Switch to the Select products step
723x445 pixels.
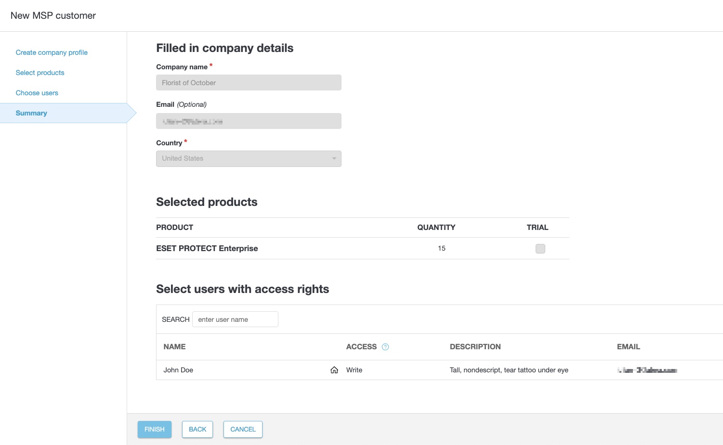[x=40, y=73]
